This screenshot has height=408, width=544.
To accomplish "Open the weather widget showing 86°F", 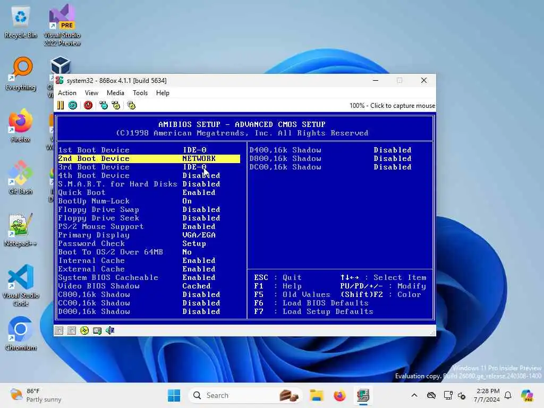I will pyautogui.click(x=36, y=395).
